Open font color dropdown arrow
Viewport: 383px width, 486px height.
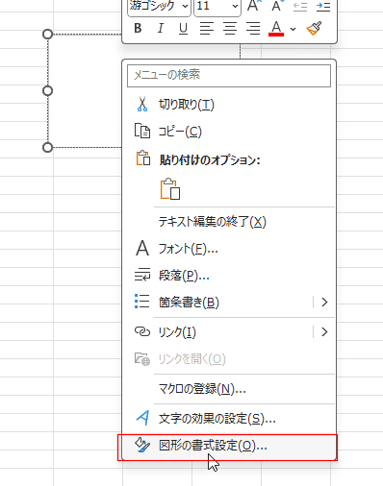point(293,29)
